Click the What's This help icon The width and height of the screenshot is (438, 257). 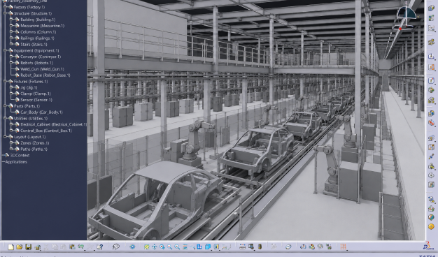coord(100,247)
